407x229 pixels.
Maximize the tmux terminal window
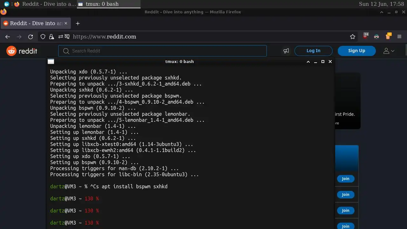click(x=323, y=62)
